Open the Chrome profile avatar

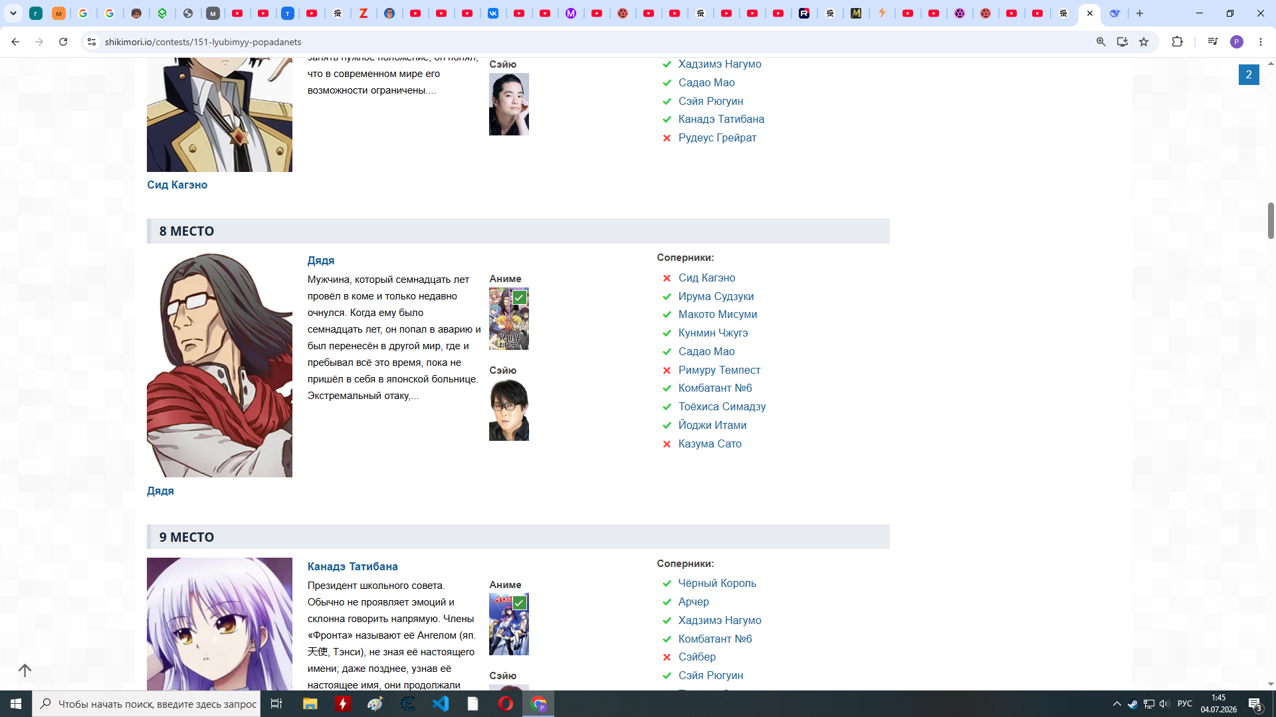coord(1237,42)
